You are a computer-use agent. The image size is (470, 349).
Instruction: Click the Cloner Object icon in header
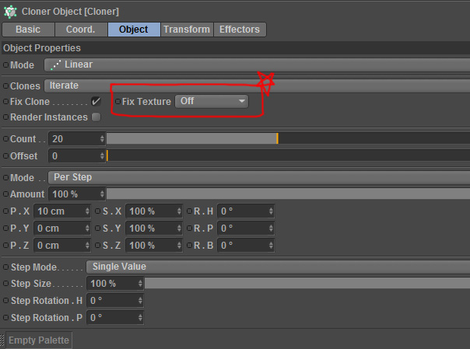(x=10, y=12)
